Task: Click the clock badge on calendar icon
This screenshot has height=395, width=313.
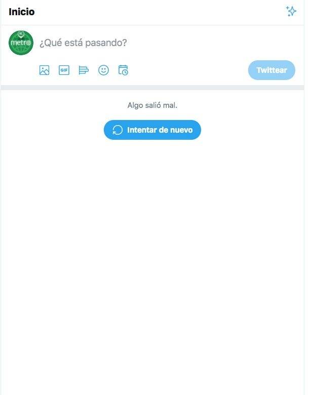Action: 125,72
